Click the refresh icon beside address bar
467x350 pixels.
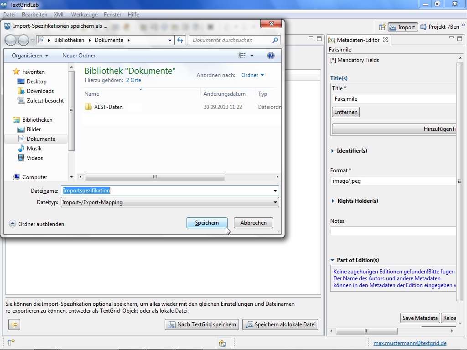[x=180, y=40]
